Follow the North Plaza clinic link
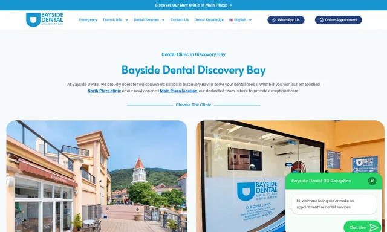Image resolution: width=387 pixels, height=232 pixels. pyautogui.click(x=104, y=91)
